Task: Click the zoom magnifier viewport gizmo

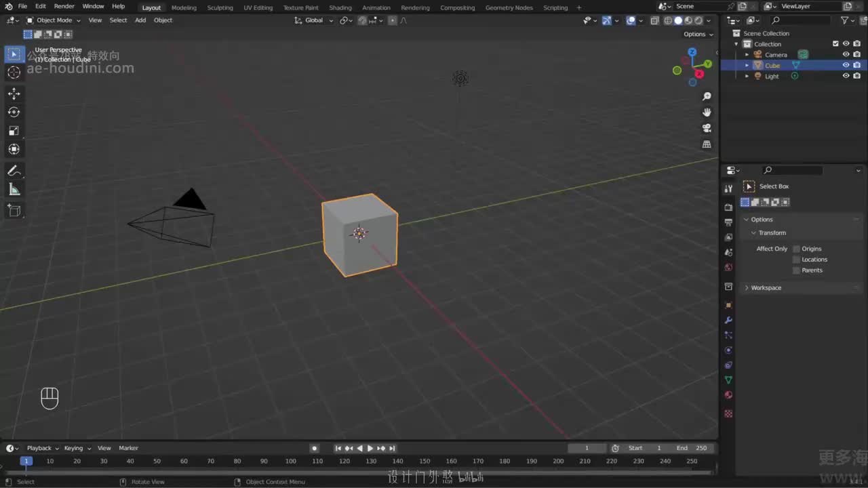Action: pyautogui.click(x=707, y=96)
